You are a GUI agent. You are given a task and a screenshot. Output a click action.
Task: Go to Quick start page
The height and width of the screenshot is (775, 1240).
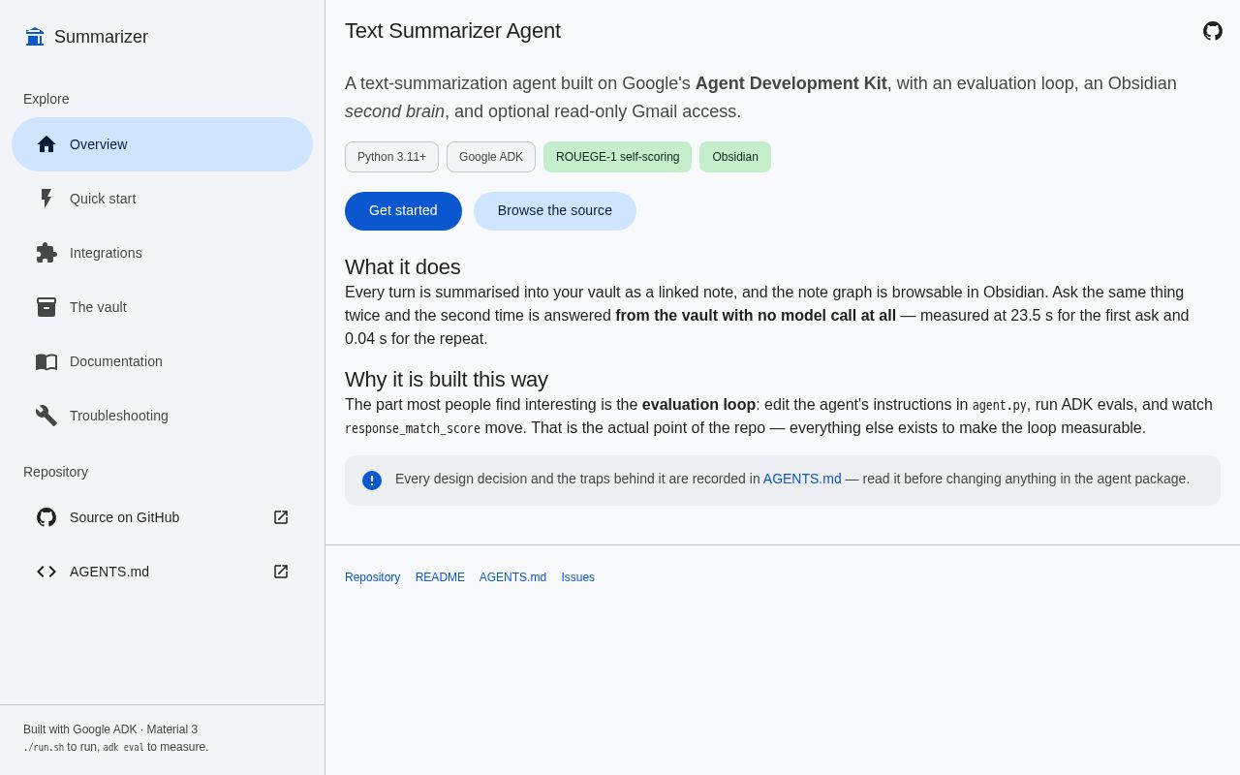pos(162,199)
